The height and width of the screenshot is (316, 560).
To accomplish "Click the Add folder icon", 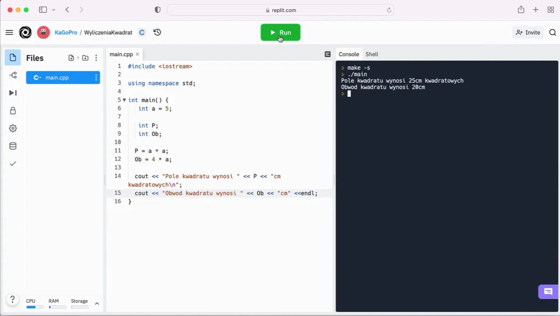I will click(85, 58).
